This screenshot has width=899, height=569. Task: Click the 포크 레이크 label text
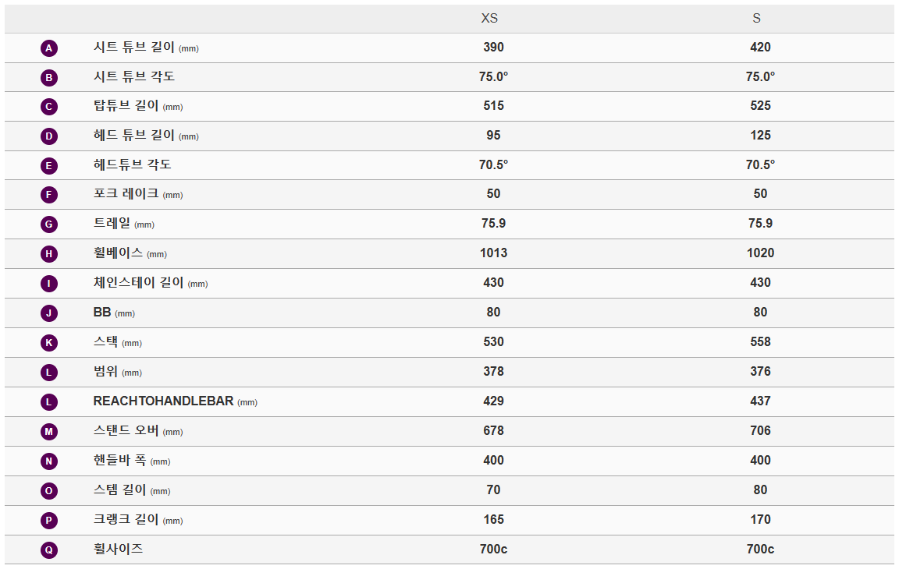(x=126, y=194)
